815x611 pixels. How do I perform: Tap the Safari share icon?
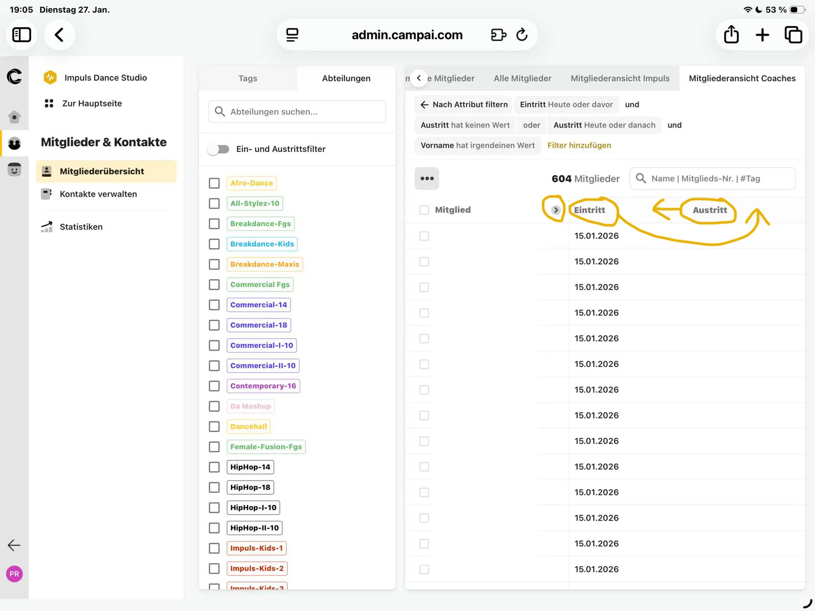(x=731, y=35)
